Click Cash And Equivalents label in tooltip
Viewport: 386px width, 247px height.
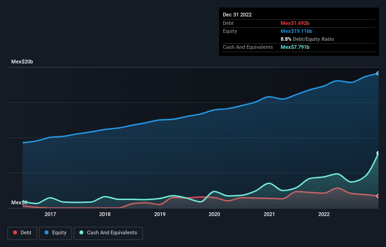pos(248,47)
